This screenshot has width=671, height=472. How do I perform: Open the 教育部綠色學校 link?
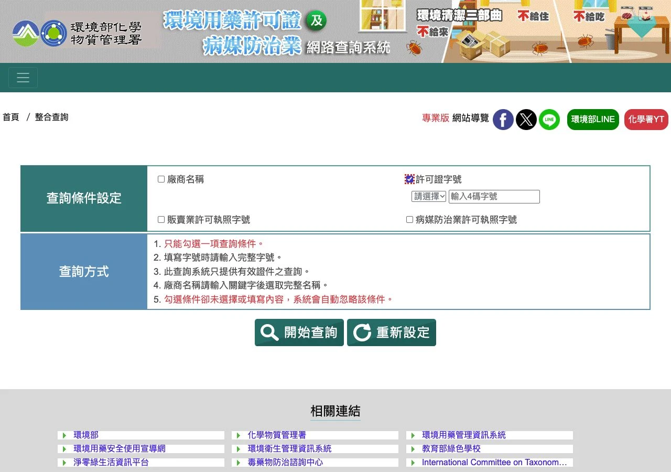pos(451,449)
